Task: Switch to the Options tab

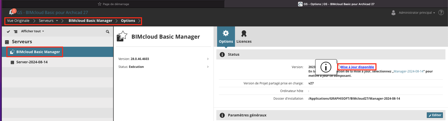Action: point(226,37)
